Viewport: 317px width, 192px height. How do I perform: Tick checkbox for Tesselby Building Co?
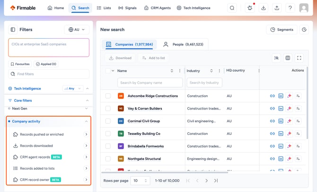pos(108,134)
